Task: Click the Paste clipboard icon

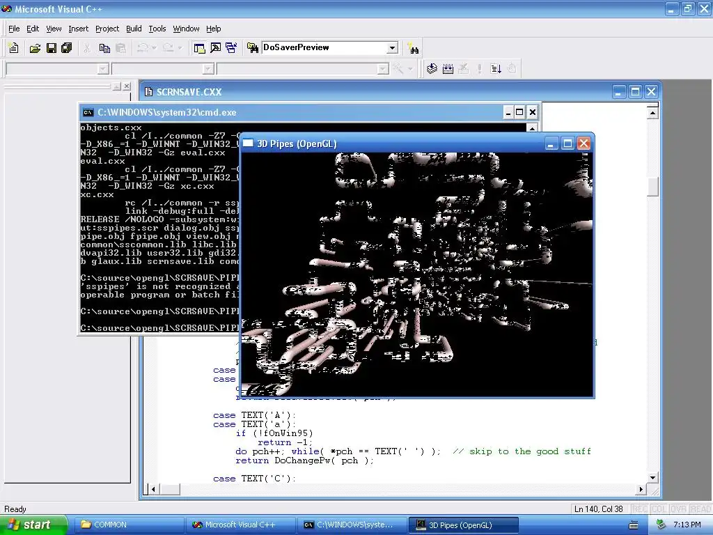Action: coord(120,48)
